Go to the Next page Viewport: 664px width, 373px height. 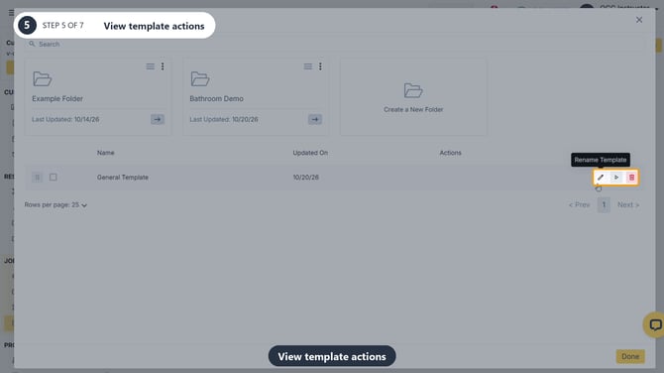click(x=628, y=204)
